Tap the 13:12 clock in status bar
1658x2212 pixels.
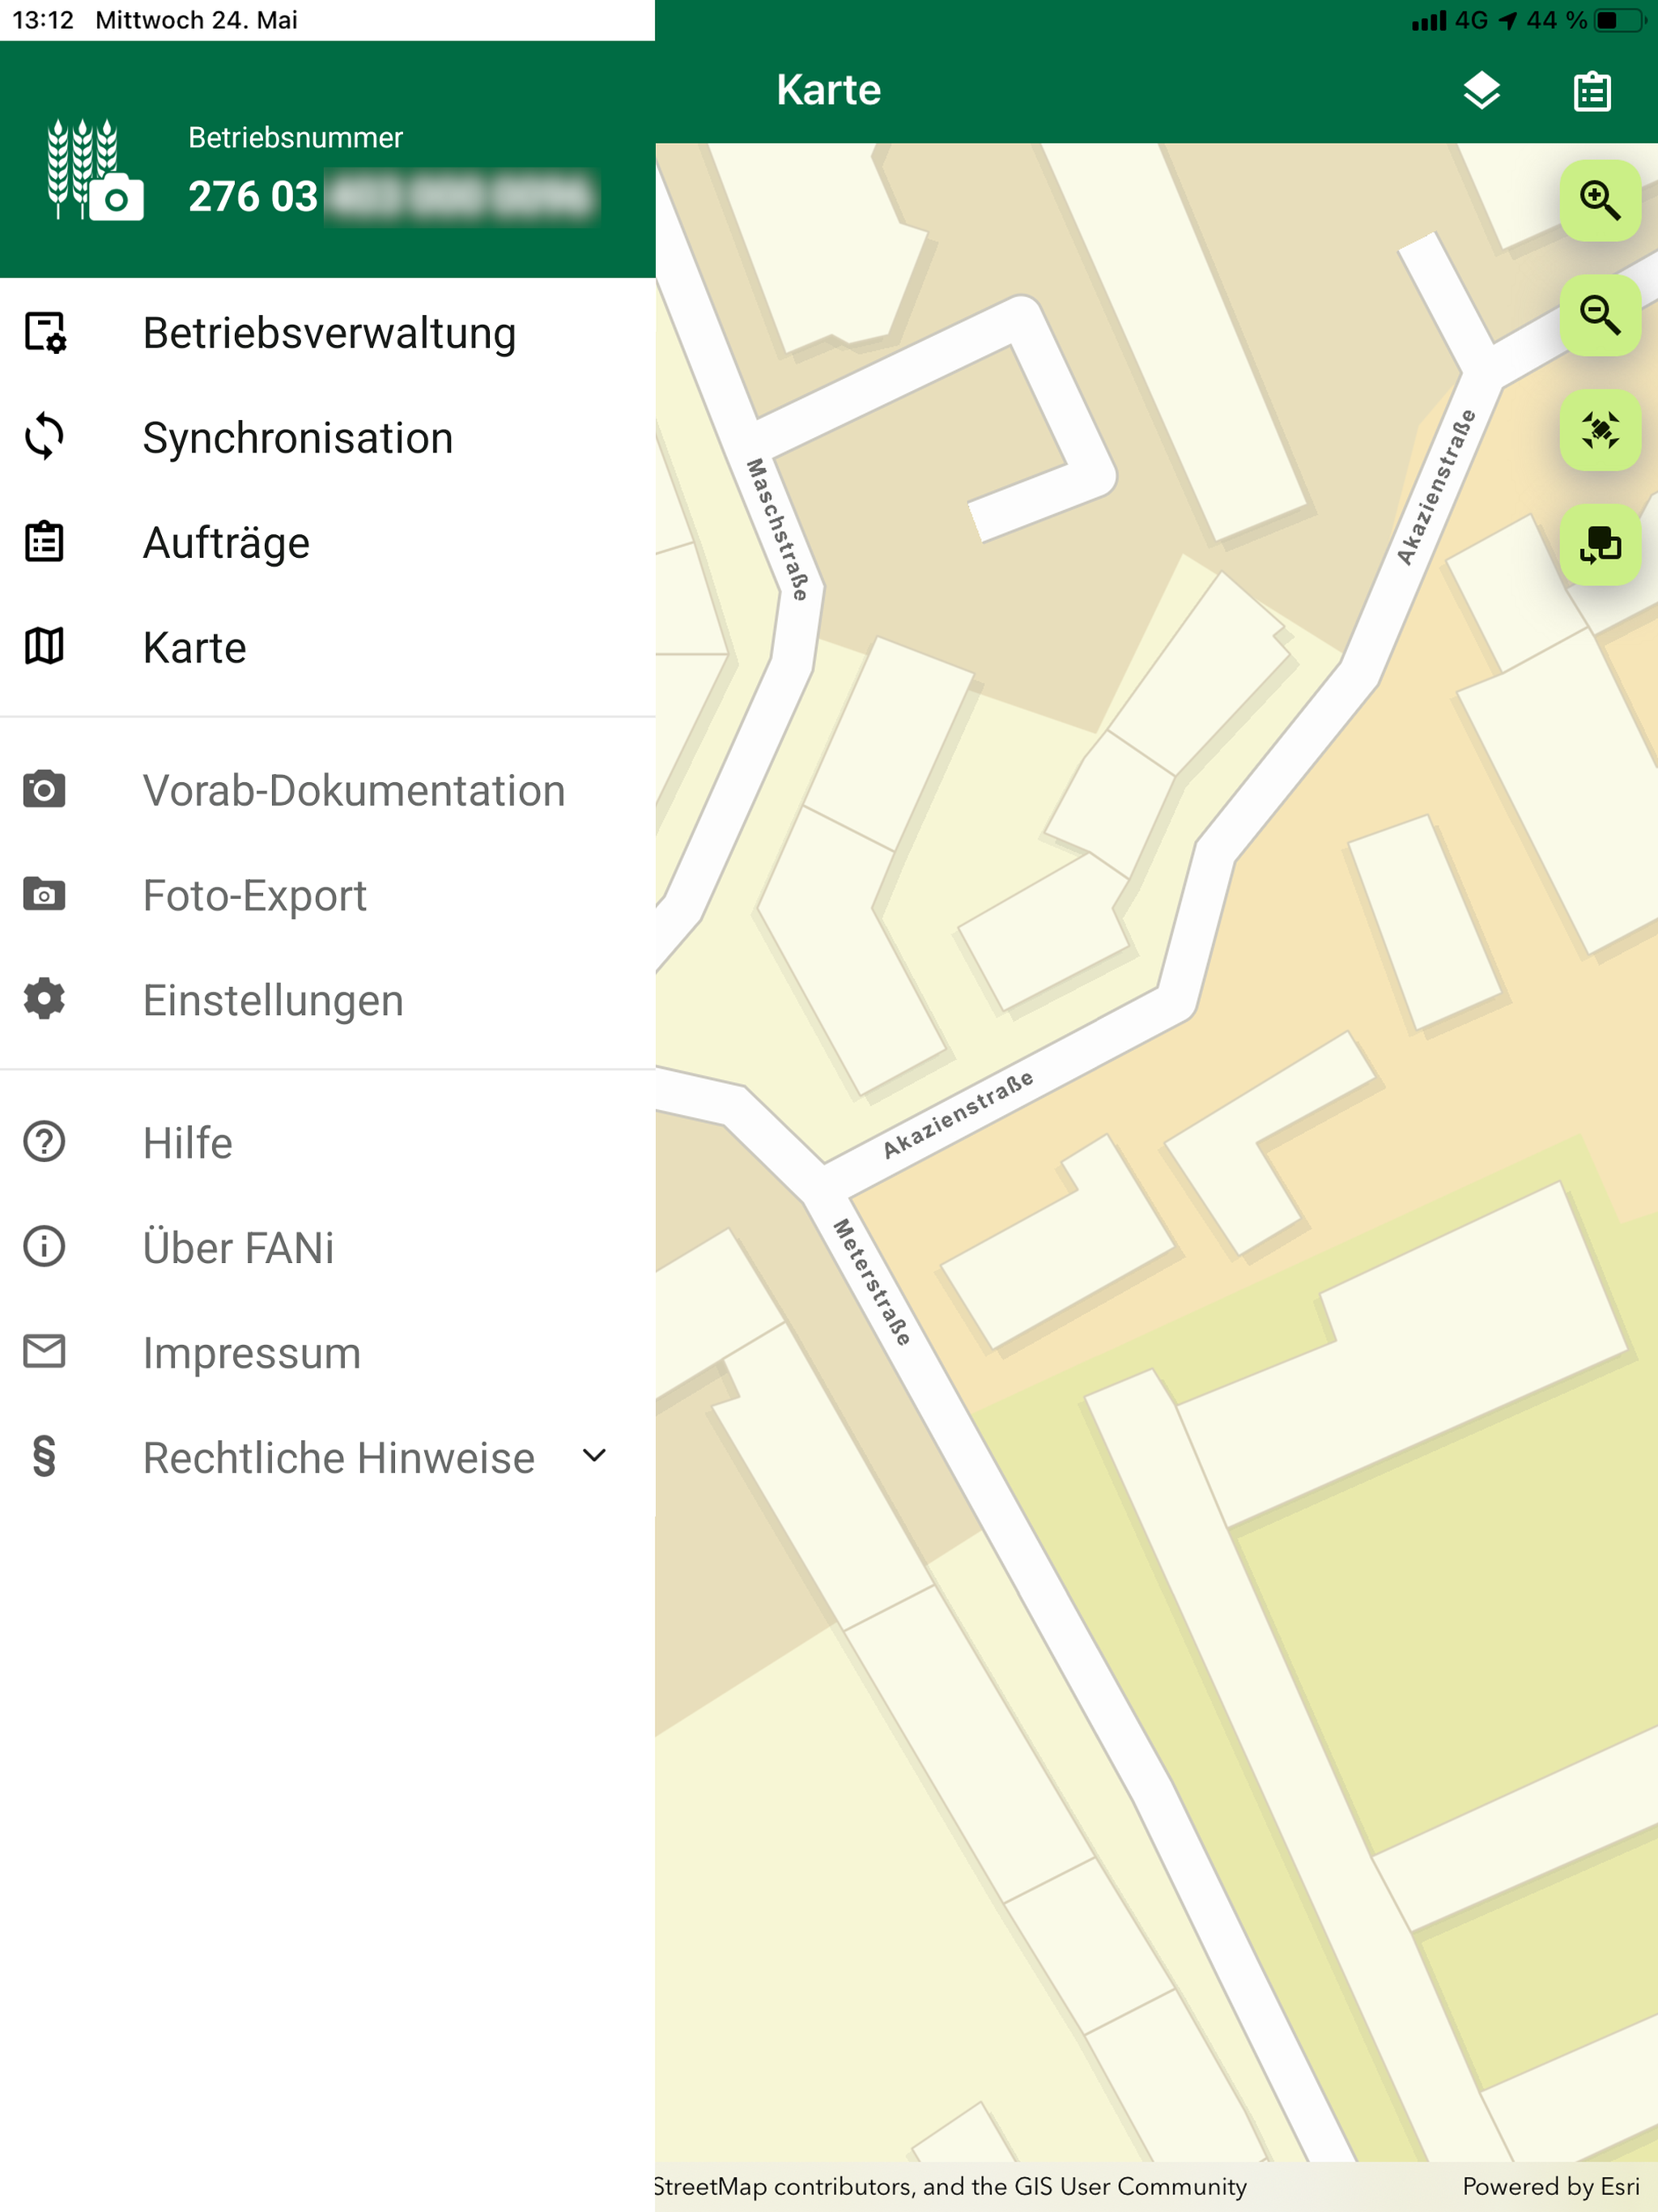point(43,20)
